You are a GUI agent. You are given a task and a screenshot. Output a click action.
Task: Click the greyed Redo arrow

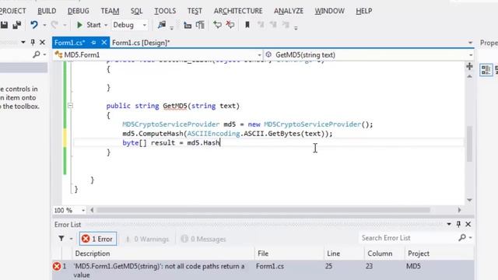pyautogui.click(x=54, y=25)
